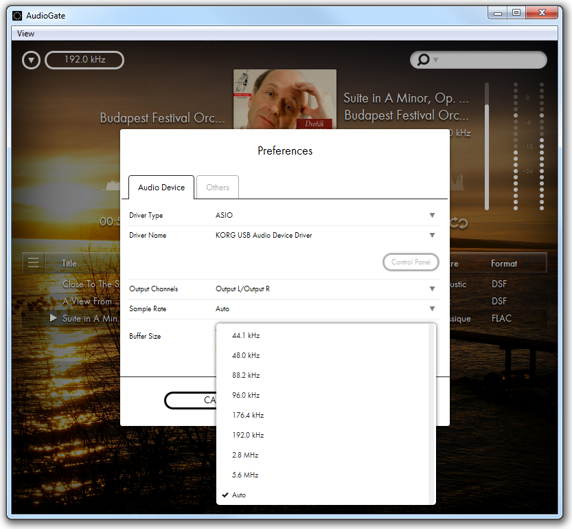Click the play marker beside Suite in A Min
This screenshot has height=529, width=572.
[x=54, y=318]
